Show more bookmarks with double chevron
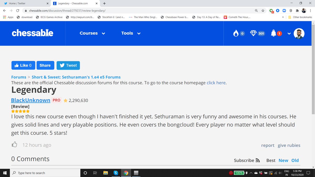The height and width of the screenshot is (177, 315). (x=283, y=17)
